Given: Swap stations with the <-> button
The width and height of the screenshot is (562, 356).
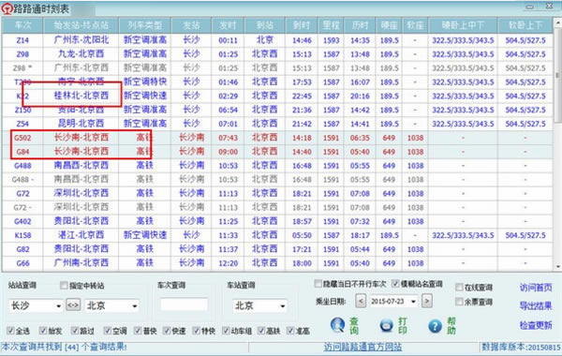Looking at the screenshot, I should point(73,305).
